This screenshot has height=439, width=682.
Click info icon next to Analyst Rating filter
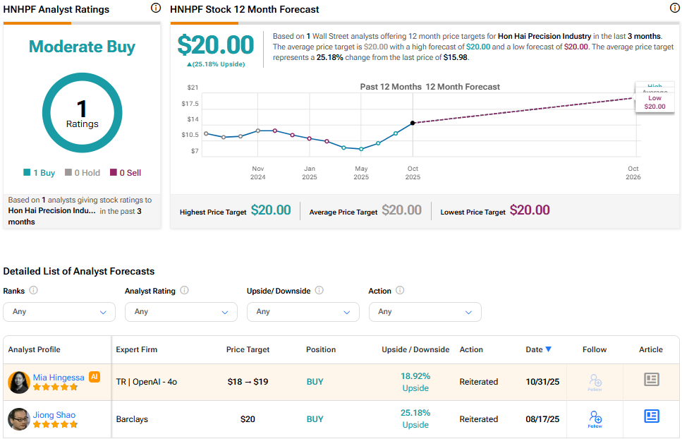click(x=184, y=290)
